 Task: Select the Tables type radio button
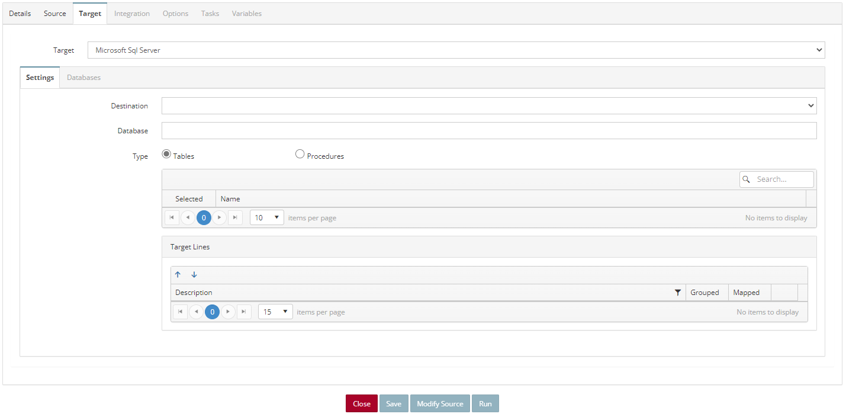tap(166, 155)
